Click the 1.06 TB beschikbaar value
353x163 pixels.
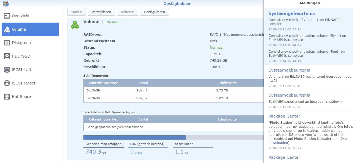click(x=216, y=67)
